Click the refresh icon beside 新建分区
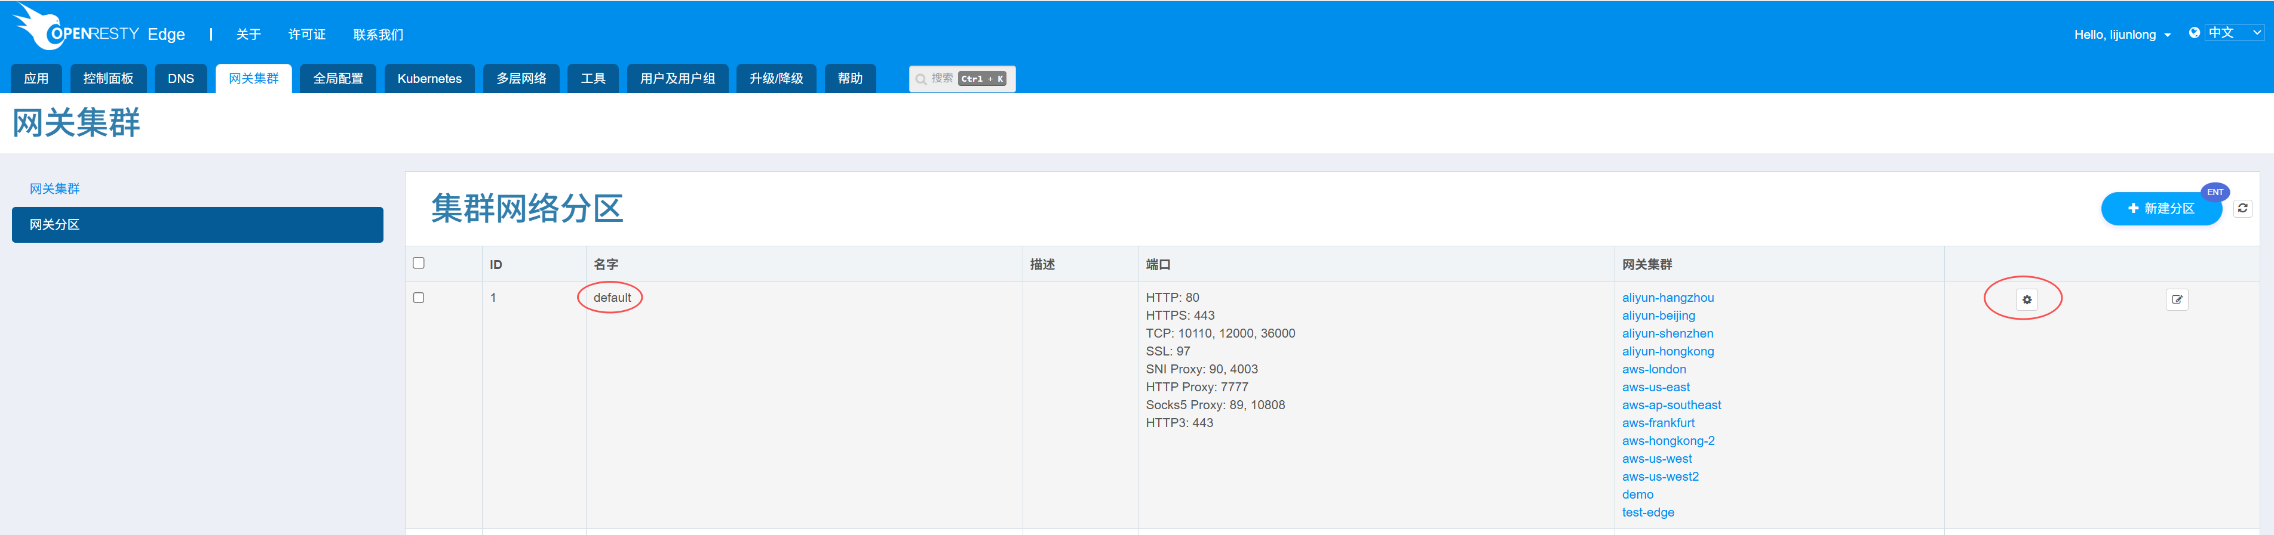The image size is (2274, 535). 2242,209
